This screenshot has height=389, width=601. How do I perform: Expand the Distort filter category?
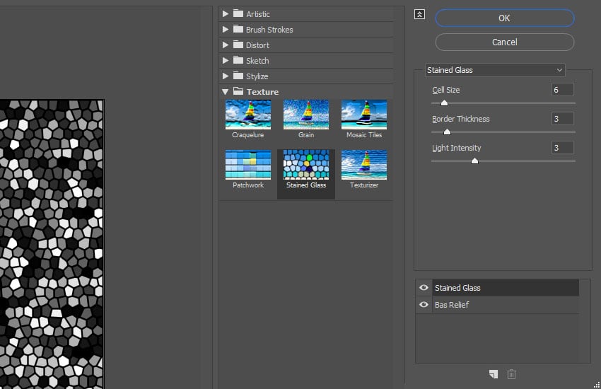pyautogui.click(x=226, y=45)
